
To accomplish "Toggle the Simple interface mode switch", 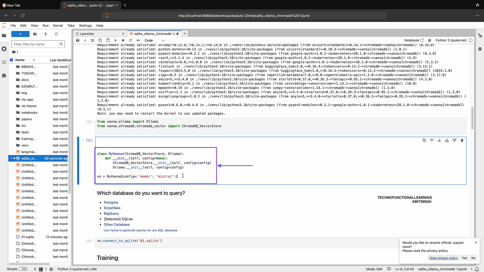I will [x=23, y=269].
